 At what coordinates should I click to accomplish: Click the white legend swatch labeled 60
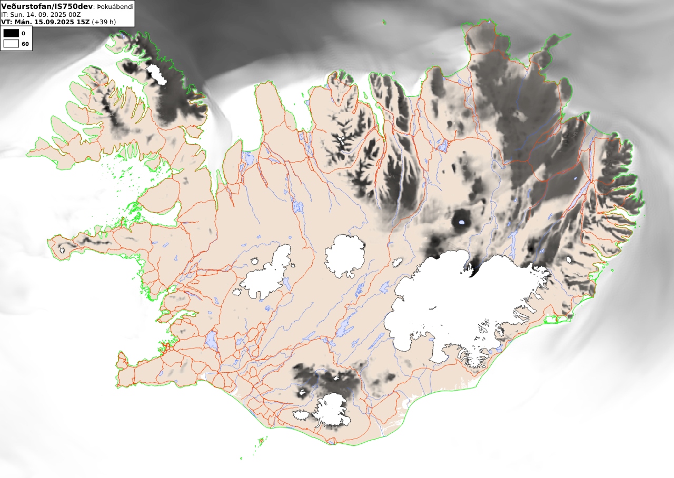point(11,44)
